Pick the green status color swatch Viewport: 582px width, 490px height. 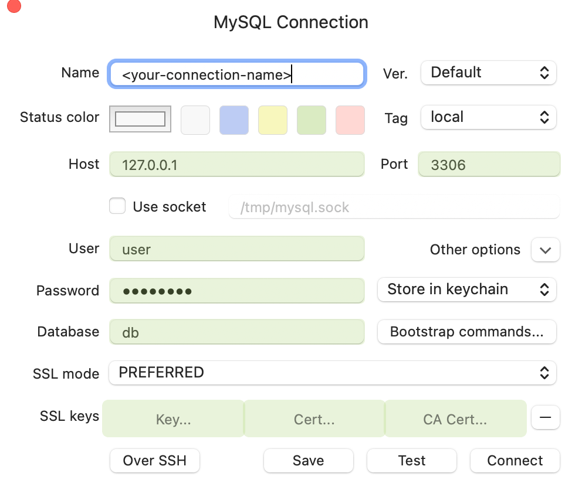click(312, 120)
